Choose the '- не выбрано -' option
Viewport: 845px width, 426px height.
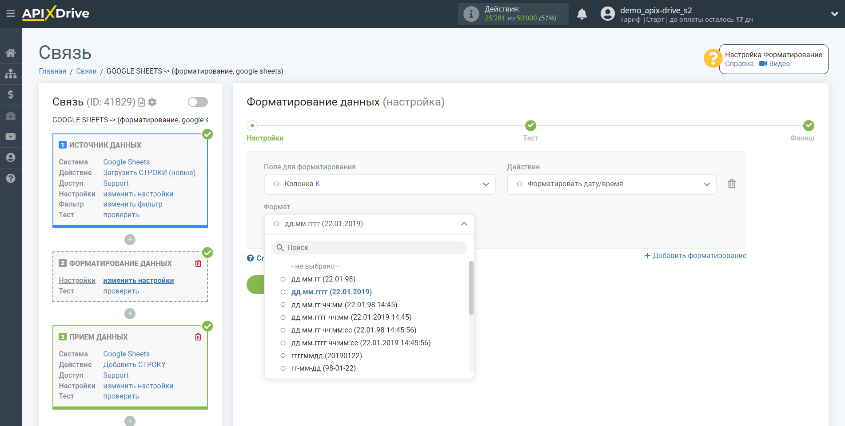(315, 266)
